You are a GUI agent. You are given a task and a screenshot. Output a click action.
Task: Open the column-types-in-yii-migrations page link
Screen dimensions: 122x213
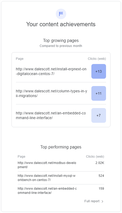(52, 93)
